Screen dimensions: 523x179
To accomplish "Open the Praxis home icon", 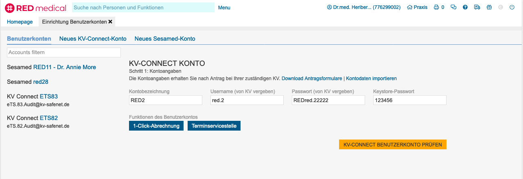I will (417, 7).
